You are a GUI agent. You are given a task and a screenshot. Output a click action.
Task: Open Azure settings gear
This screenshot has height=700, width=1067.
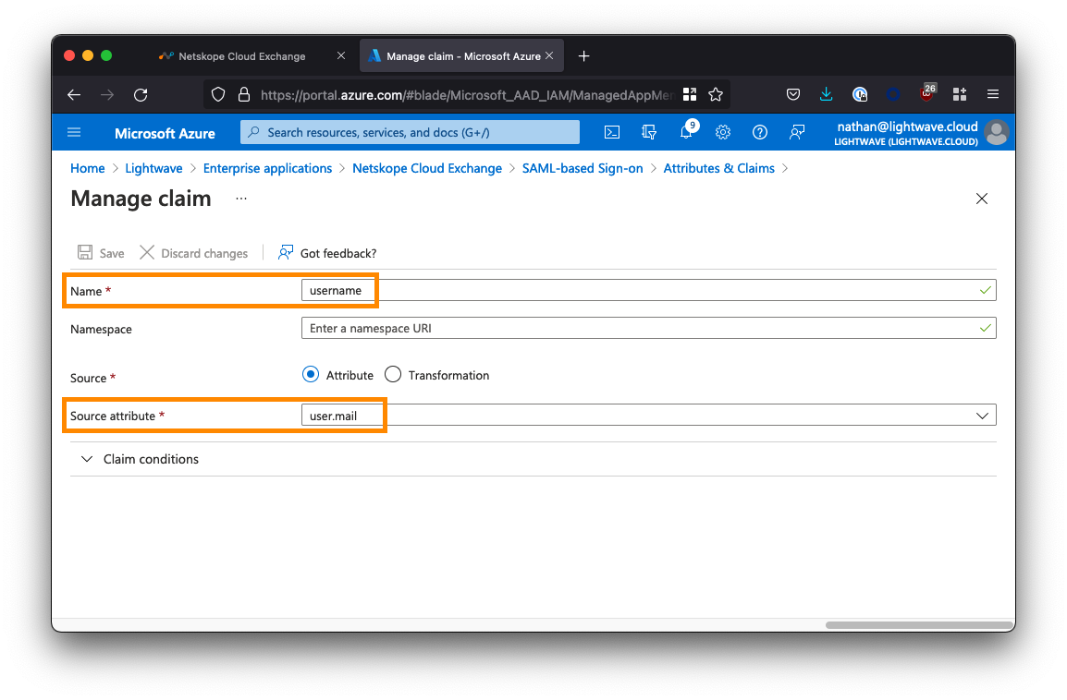[723, 132]
